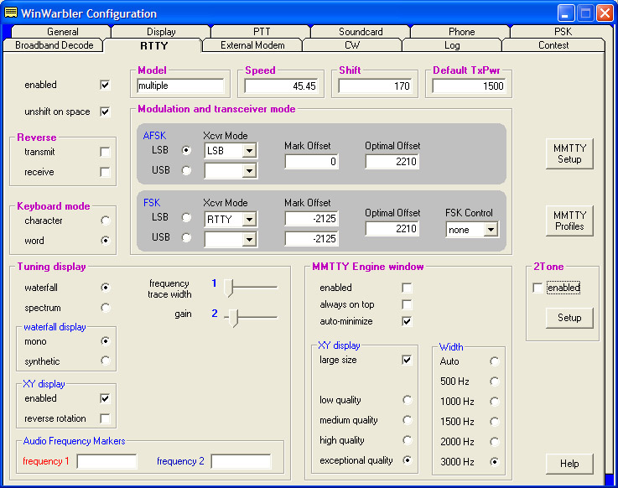Open FSK Control dropdown
The width and height of the screenshot is (618, 488).
click(x=491, y=230)
